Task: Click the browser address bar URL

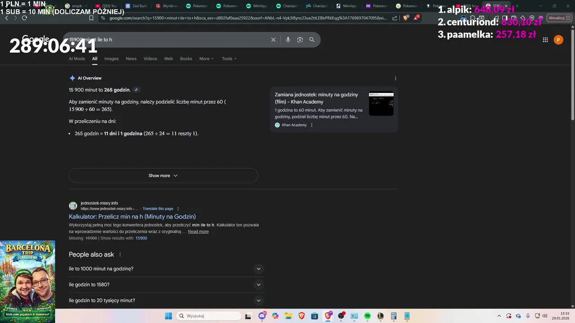Action: click(247, 18)
